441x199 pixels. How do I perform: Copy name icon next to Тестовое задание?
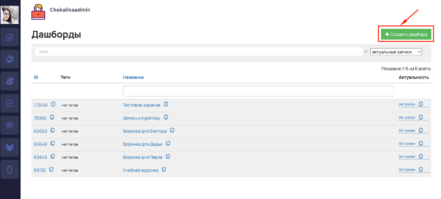[166, 104]
